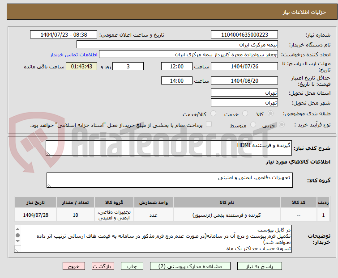Click the unit cell عدد
This screenshot has height=278, width=338.
(154, 215)
